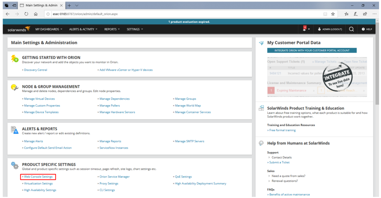
Task: Open Manage Dependencies
Action: pos(115,99)
